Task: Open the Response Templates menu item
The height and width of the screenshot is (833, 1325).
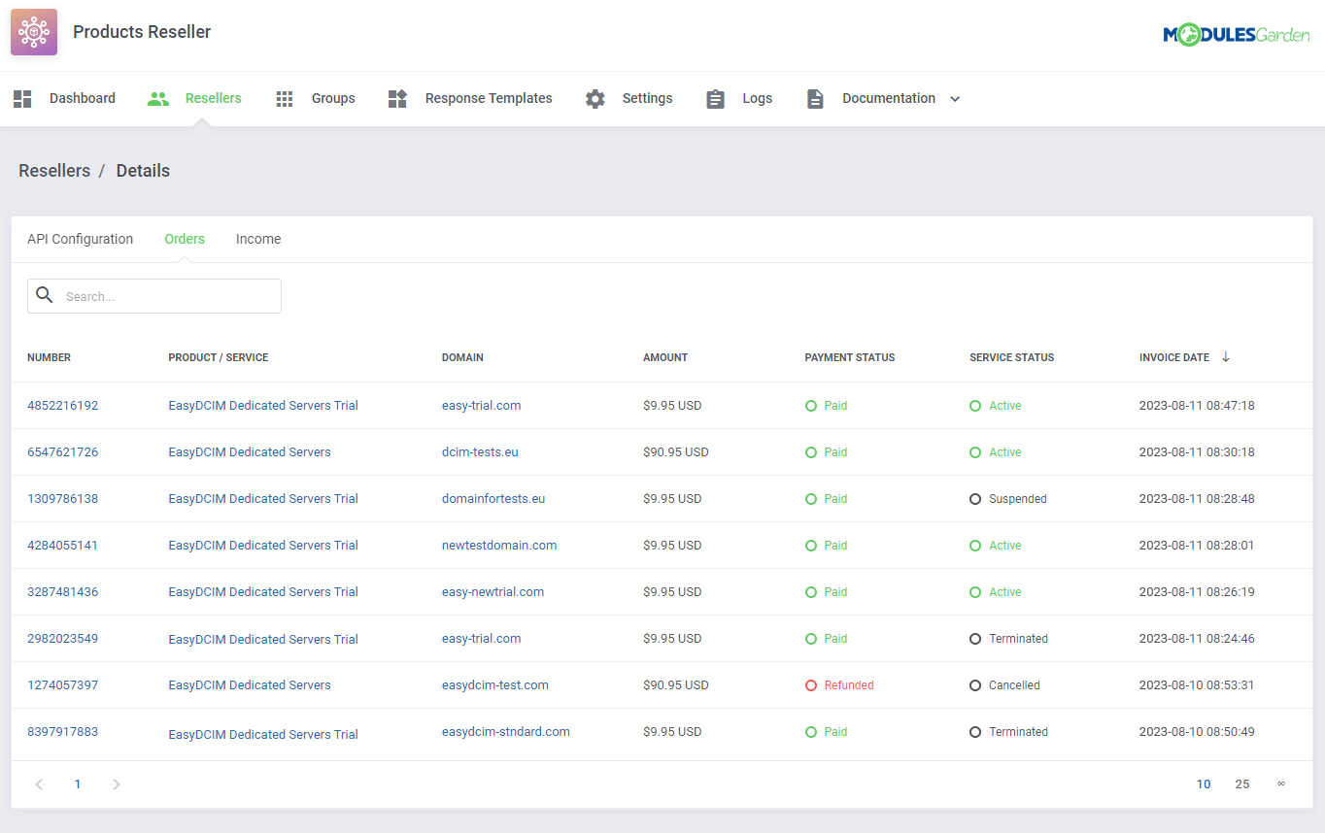Action: click(489, 98)
